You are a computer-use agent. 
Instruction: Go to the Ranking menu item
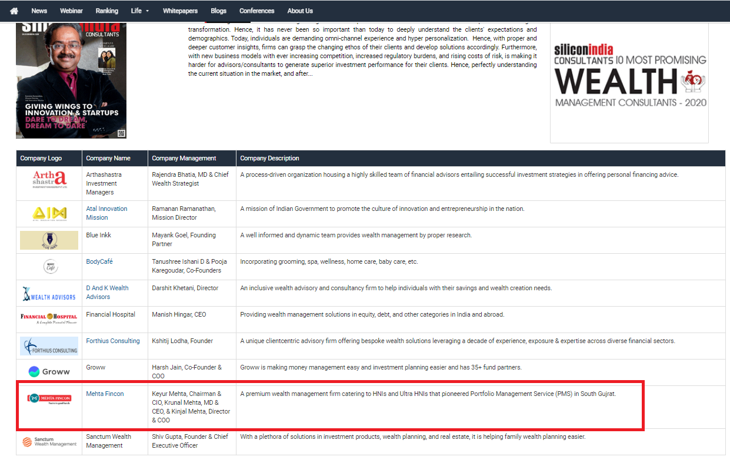(106, 11)
